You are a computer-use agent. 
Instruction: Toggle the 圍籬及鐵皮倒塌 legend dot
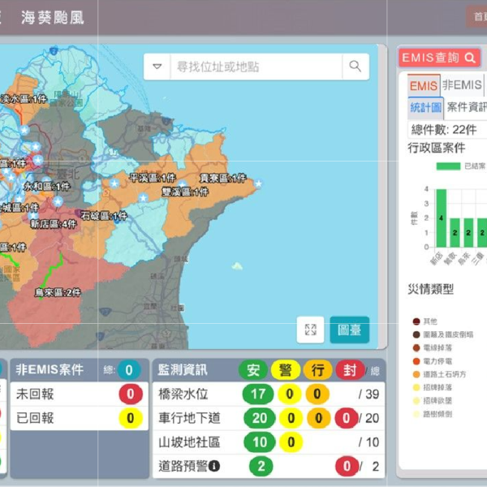pyautogui.click(x=416, y=334)
